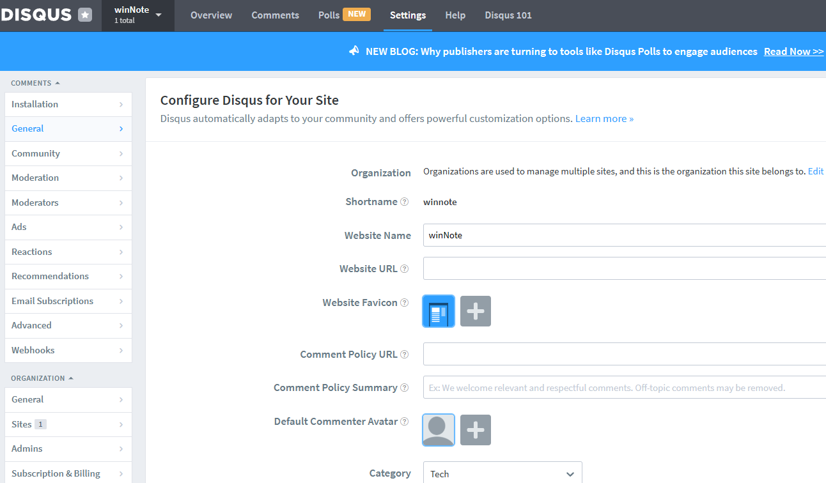This screenshot has height=483, width=826.
Task: Collapse the COMMENTS sidebar section
Action: (x=36, y=83)
